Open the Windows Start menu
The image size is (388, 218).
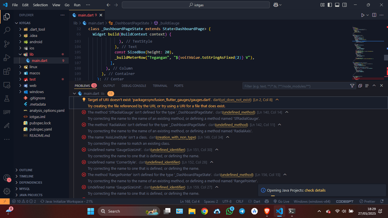(91, 211)
